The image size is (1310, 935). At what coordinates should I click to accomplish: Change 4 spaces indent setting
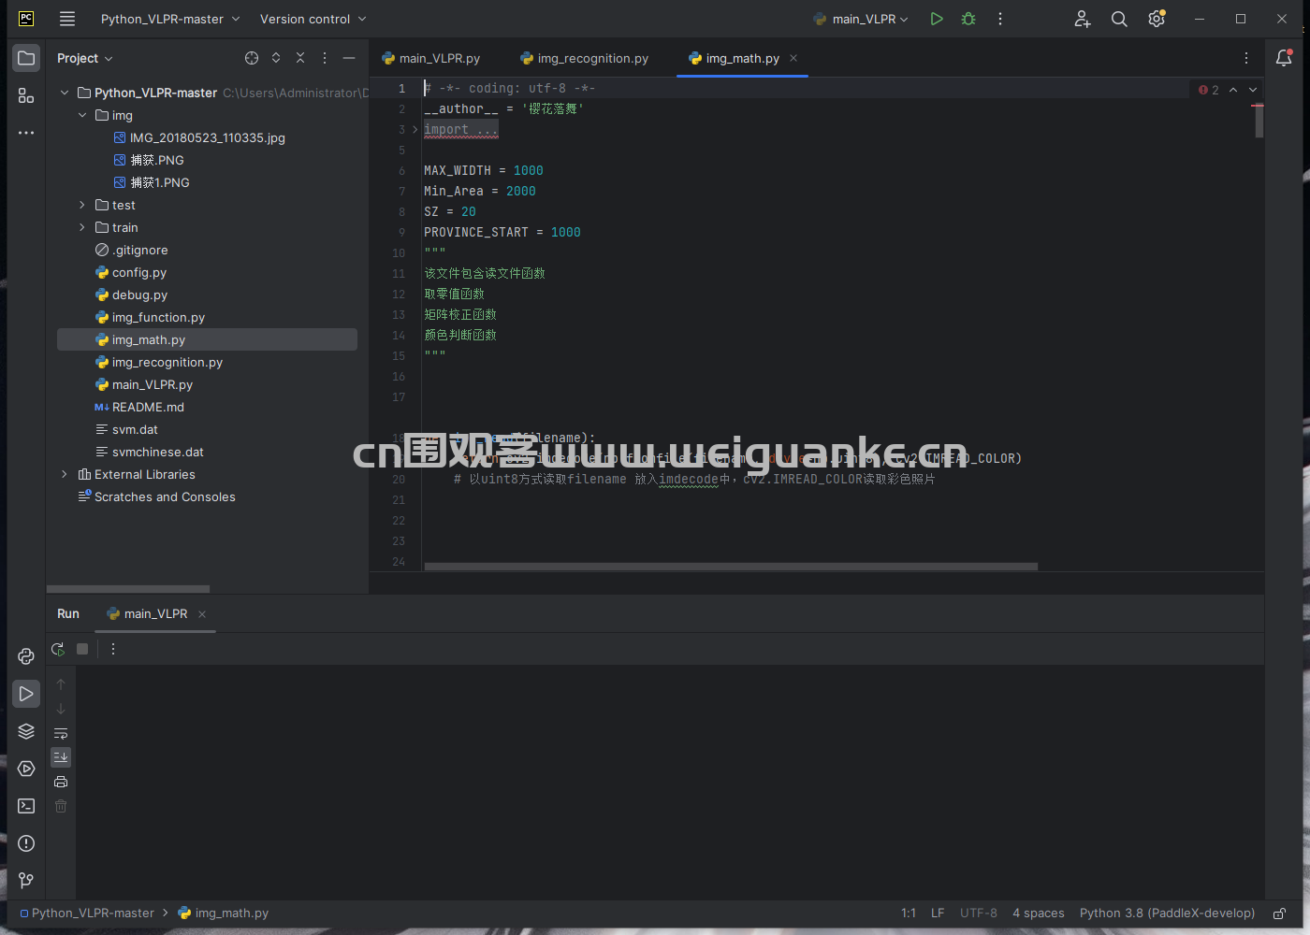tap(1039, 913)
